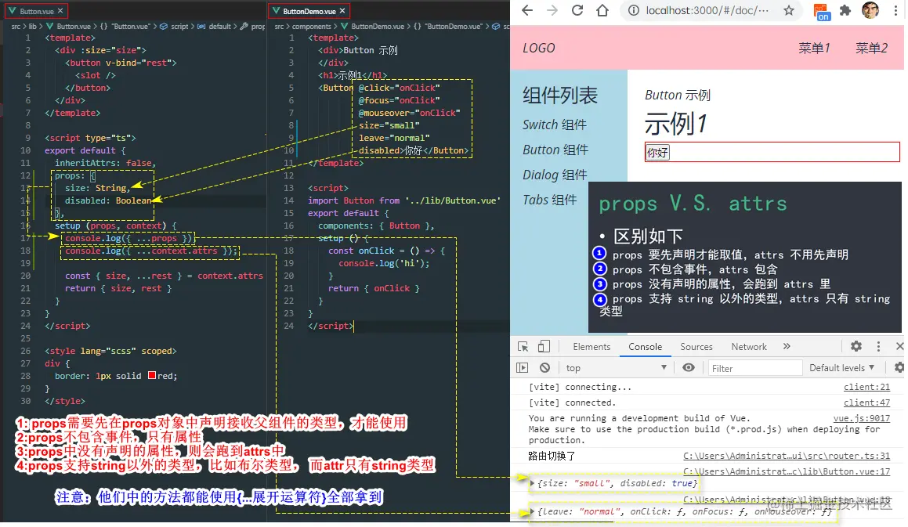
Task: Open the Switch 组件 link
Action: pyautogui.click(x=554, y=125)
